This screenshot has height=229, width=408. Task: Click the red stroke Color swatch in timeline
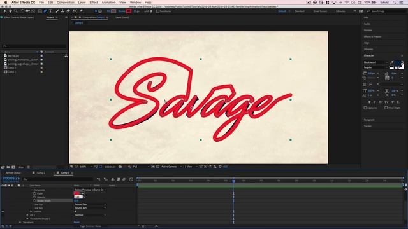[x=77, y=193]
